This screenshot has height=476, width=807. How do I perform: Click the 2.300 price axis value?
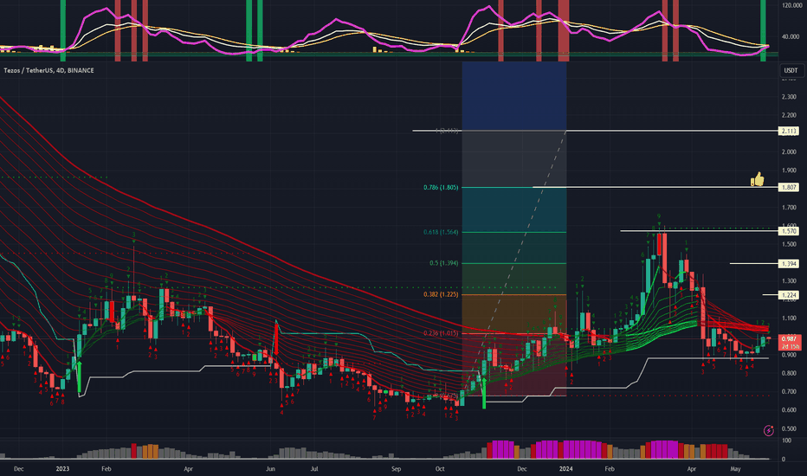coord(789,97)
